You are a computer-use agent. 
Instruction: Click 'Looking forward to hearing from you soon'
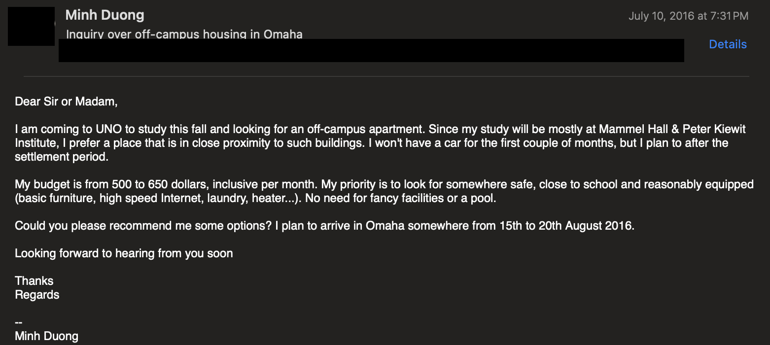click(124, 254)
